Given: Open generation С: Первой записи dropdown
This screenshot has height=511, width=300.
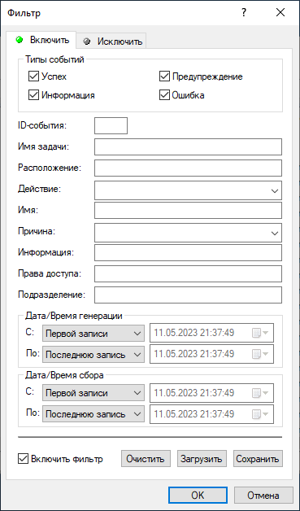Looking at the screenshot, I should coord(93,334).
